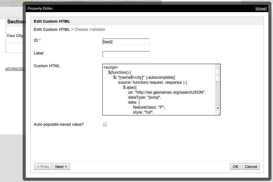273x182 pixels.
Task: Click the empty Label input field
Action: point(126,54)
